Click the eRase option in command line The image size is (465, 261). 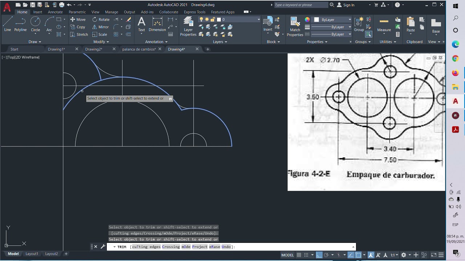214,246
